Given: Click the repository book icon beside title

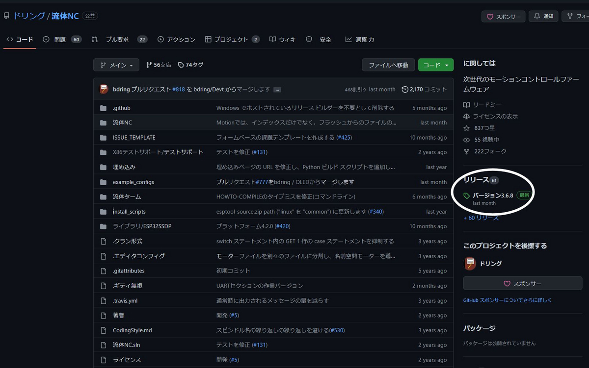Looking at the screenshot, I should point(6,16).
